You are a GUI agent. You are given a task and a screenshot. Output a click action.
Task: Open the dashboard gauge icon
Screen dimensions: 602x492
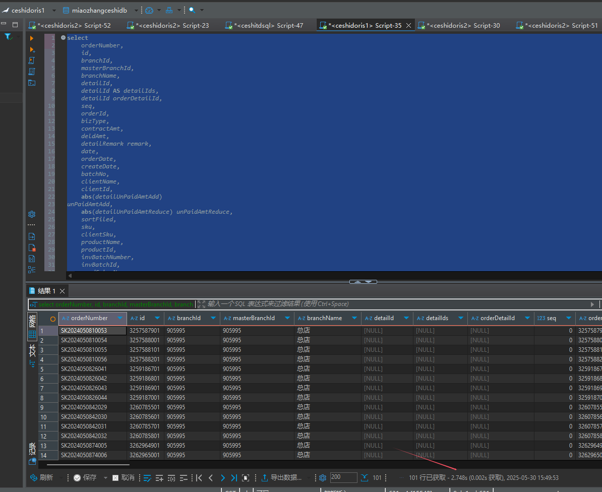(149, 11)
